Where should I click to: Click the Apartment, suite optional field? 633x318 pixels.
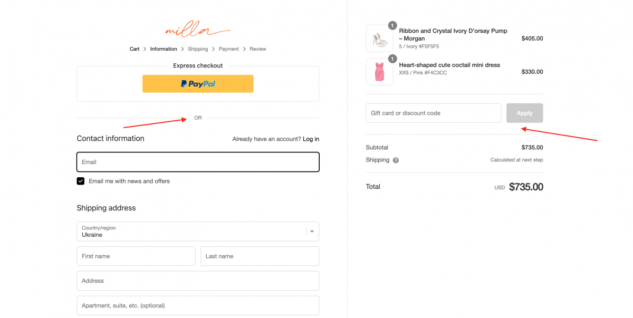coord(198,306)
